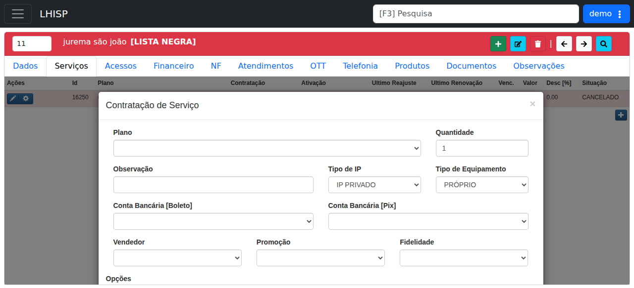The width and height of the screenshot is (634, 288).
Task: Click the cyan edit client icon
Action: tap(518, 44)
